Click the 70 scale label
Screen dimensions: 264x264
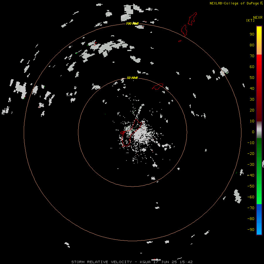tap(252, 56)
